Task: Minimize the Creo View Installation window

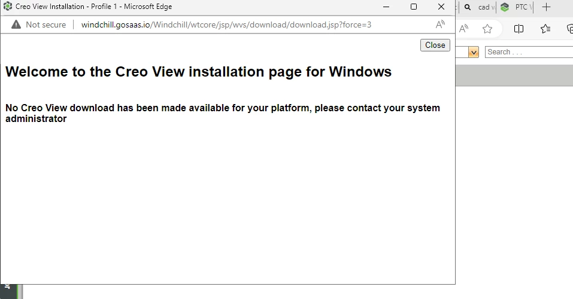Action: (x=386, y=7)
